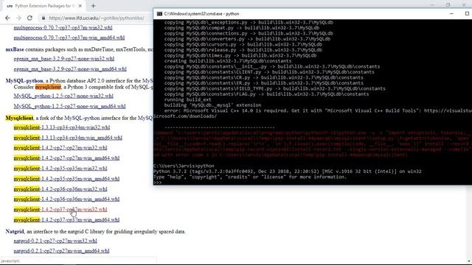The width and height of the screenshot is (472, 265).
Task: Click the Python prompt line in cmd
Action: [x=157, y=183]
